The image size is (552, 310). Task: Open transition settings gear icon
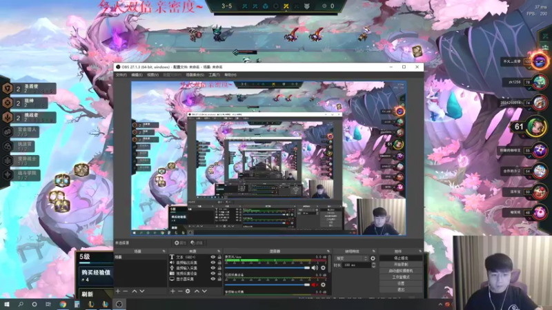point(373,258)
